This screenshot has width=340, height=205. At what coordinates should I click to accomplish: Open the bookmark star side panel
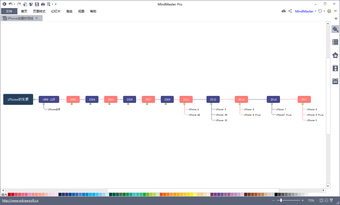coord(335,68)
